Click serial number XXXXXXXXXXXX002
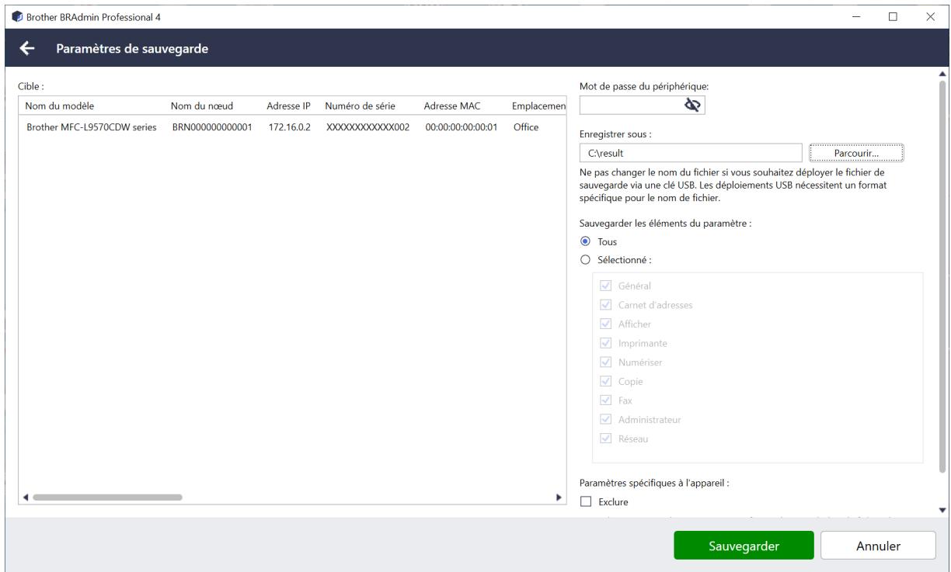Image resolution: width=951 pixels, height=572 pixels. click(368, 127)
